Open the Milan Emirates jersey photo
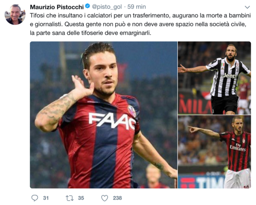Viewport: 256px width, 205px height. [214, 152]
